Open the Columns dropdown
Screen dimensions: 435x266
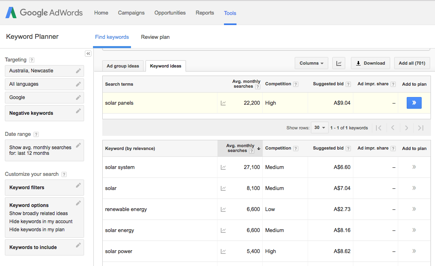pyautogui.click(x=311, y=63)
